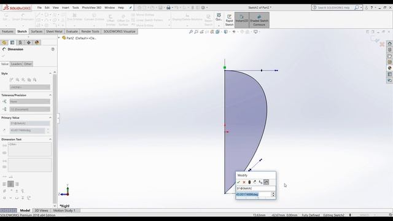Toggle the Instant2D button
The height and width of the screenshot is (221, 393).
(241, 20)
